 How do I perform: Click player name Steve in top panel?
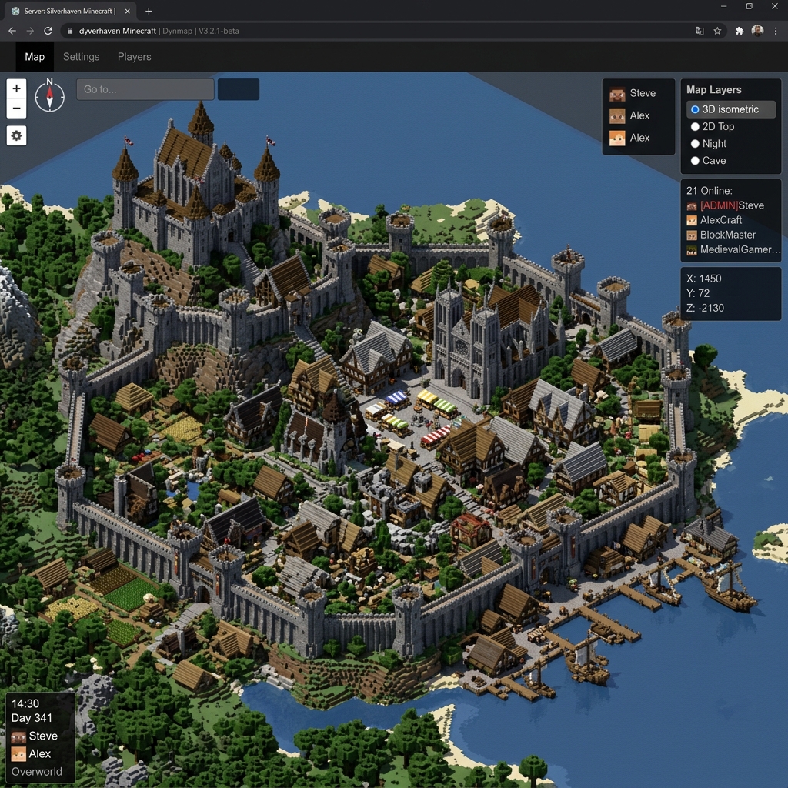coord(643,93)
